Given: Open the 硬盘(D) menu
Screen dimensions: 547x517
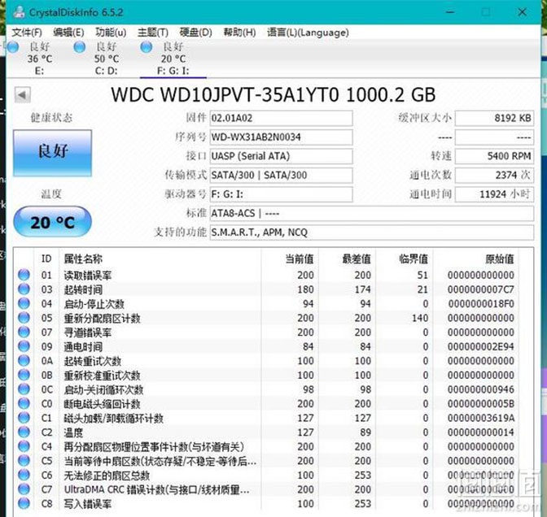Looking at the screenshot, I should click(x=195, y=33).
